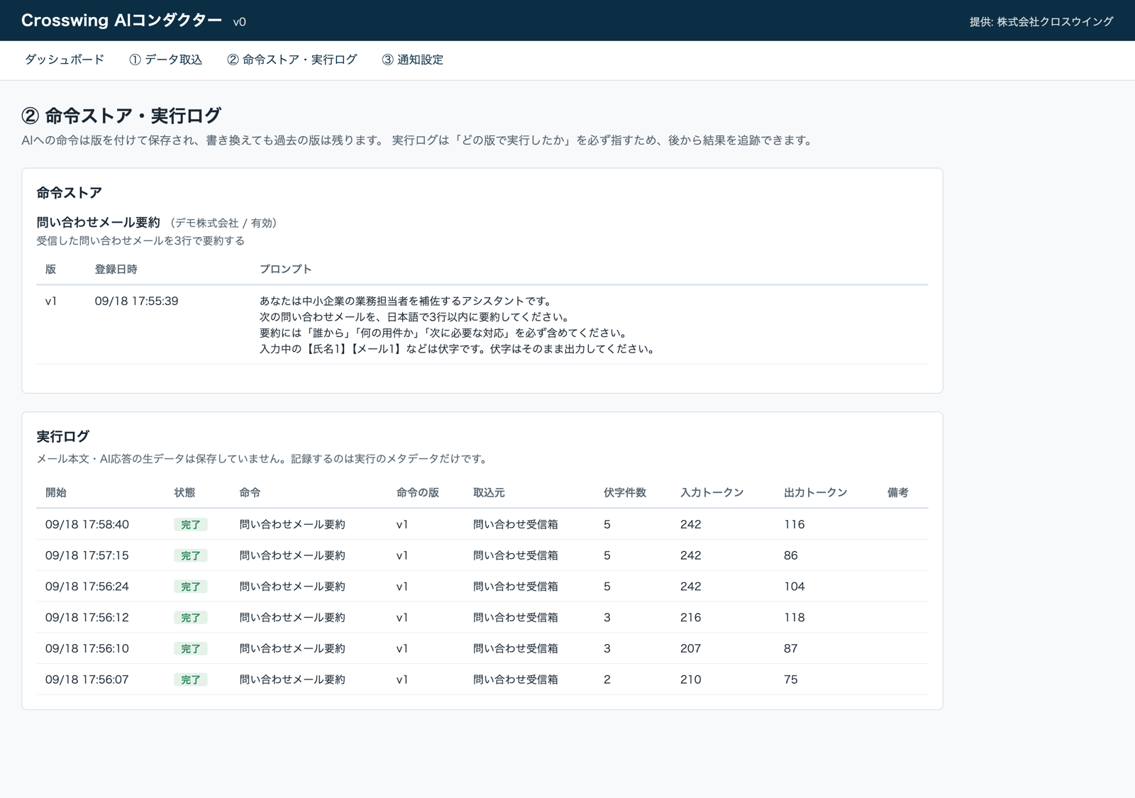The height and width of the screenshot is (798, 1135).
Task: Click 完了 badge in 17:56:07 row
Action: click(190, 680)
